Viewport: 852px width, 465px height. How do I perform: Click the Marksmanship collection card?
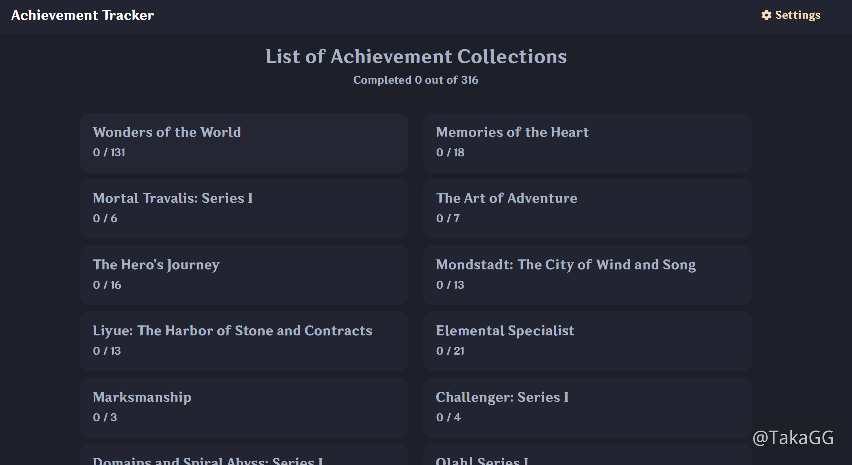pyautogui.click(x=244, y=408)
